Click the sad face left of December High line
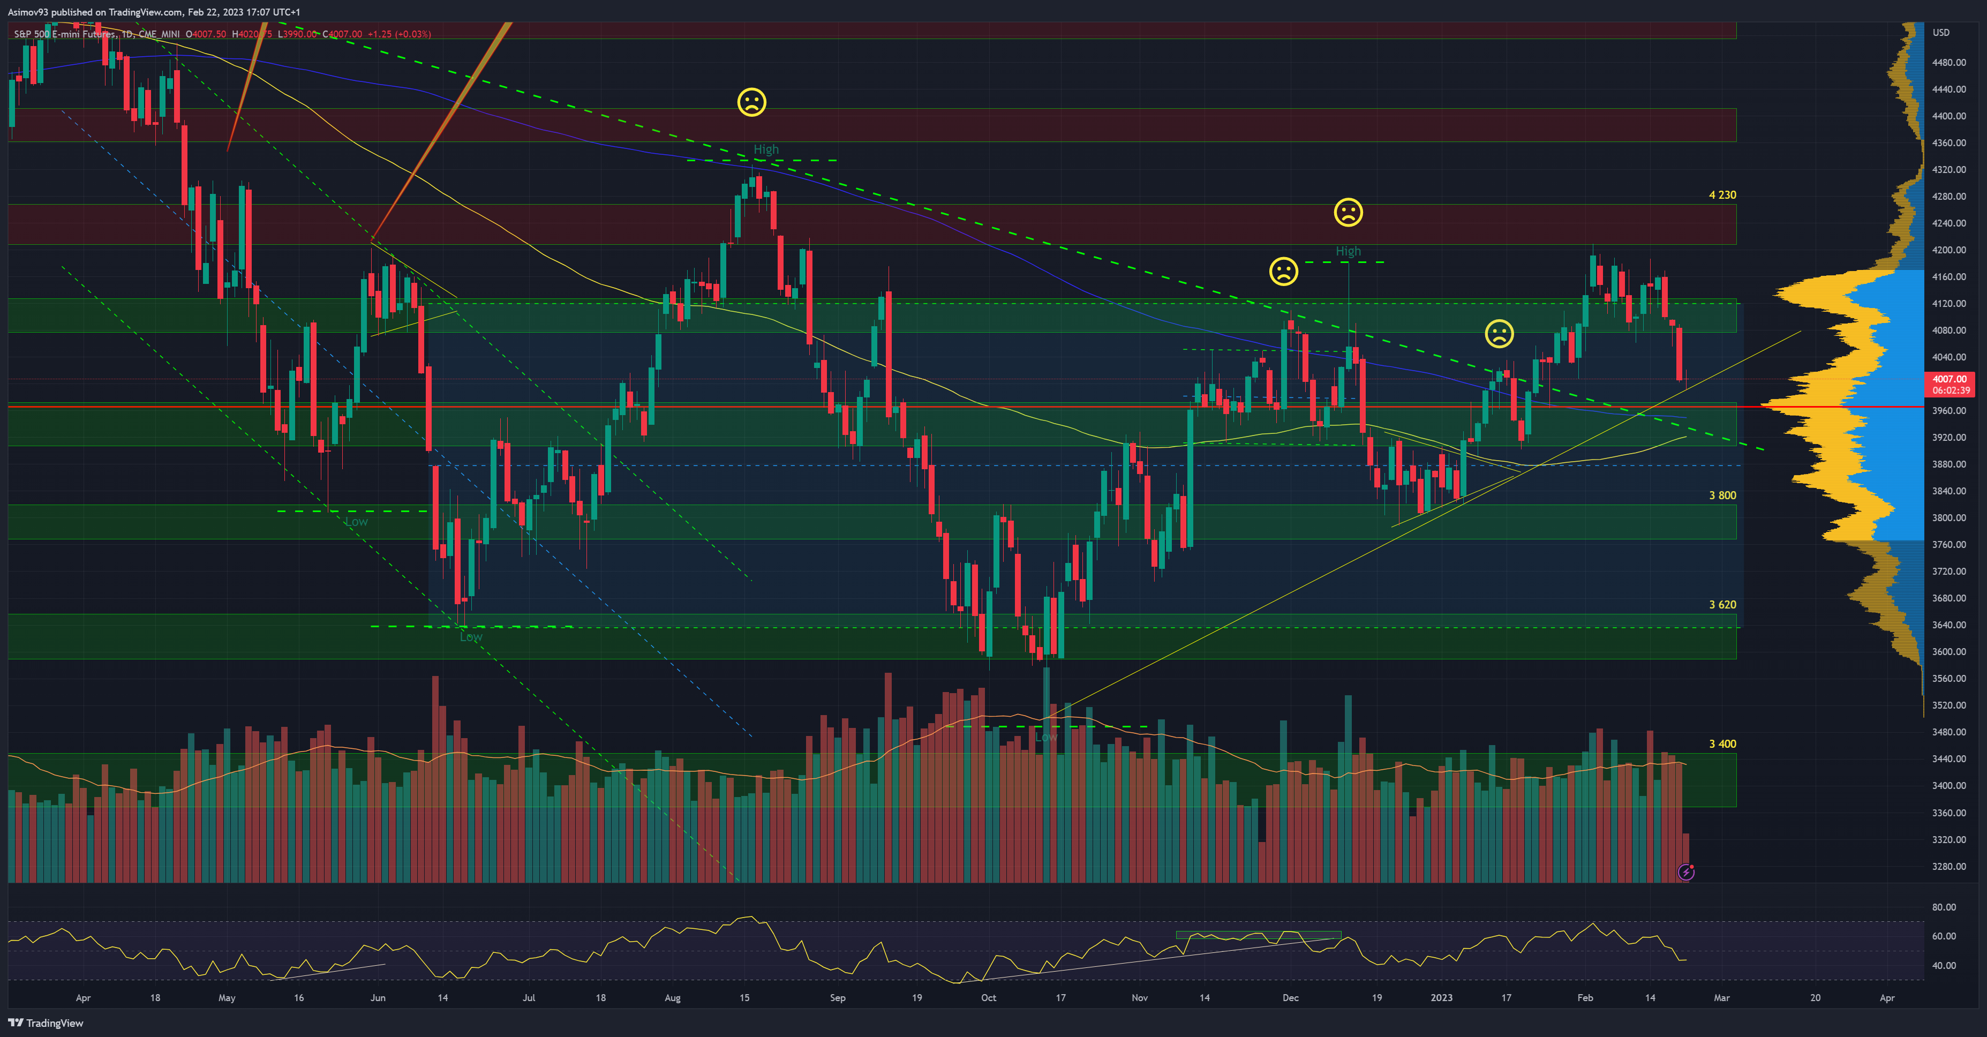Viewport: 1987px width, 1037px height. pos(1284,271)
